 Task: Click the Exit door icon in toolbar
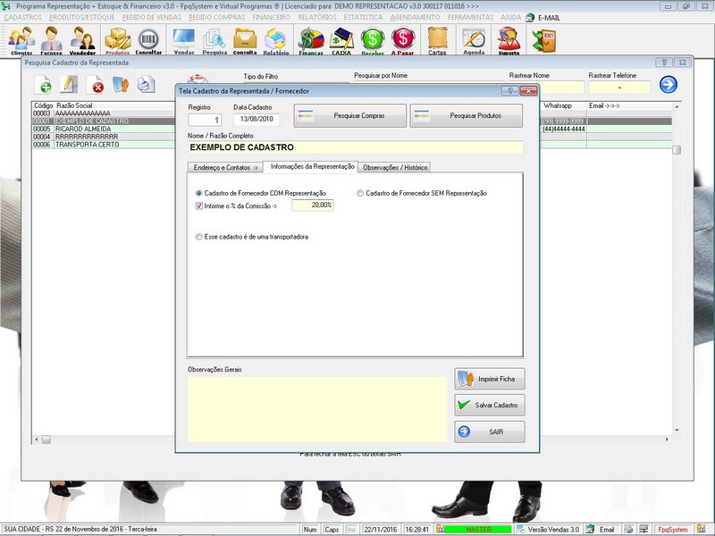pos(544,40)
